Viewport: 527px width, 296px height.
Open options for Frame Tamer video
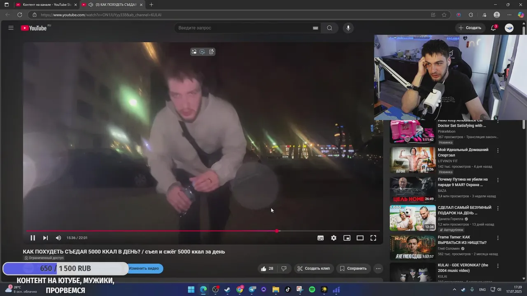498,238
